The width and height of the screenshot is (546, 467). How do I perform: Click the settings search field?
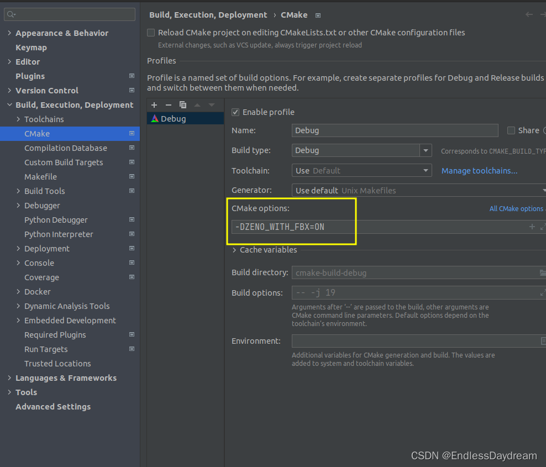pyautogui.click(x=69, y=14)
